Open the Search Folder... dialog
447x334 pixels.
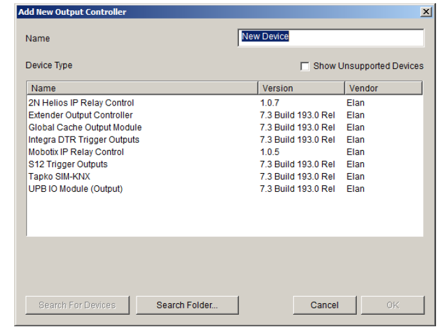point(187,305)
